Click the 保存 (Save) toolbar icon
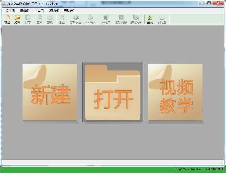226x173 pixels. (x=28, y=19)
